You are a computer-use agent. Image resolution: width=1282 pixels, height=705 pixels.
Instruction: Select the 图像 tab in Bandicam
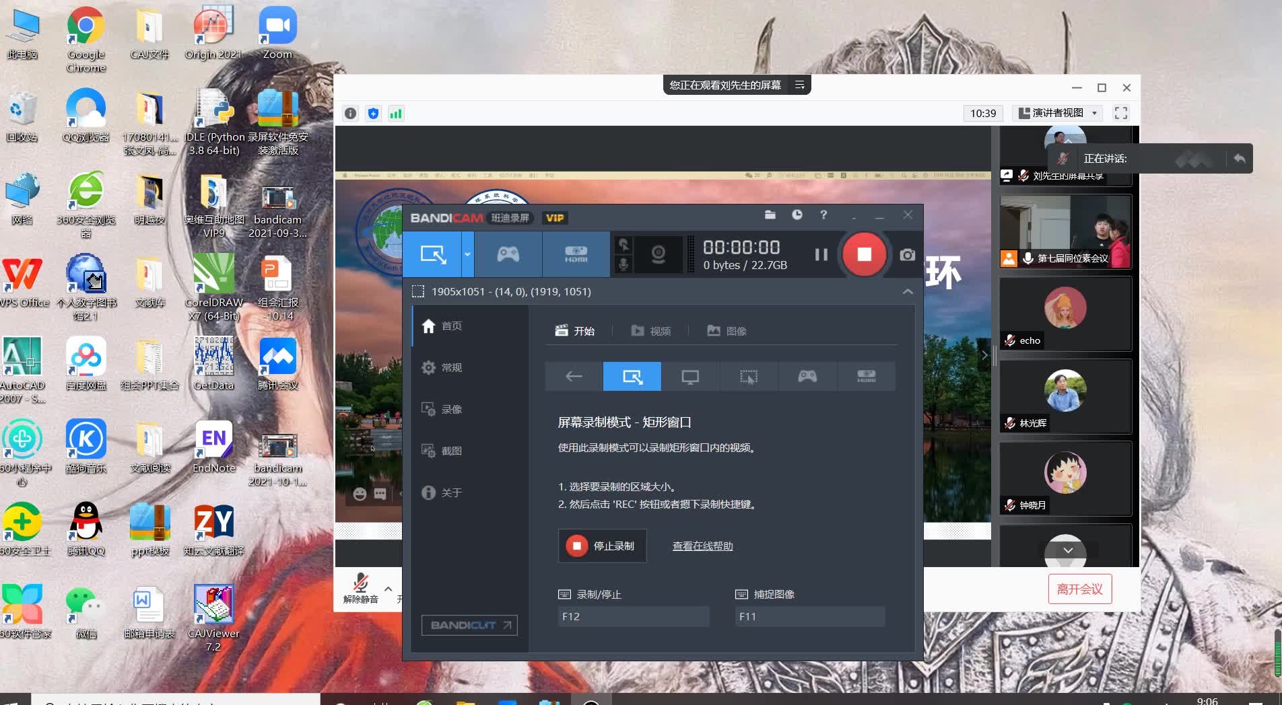(727, 331)
